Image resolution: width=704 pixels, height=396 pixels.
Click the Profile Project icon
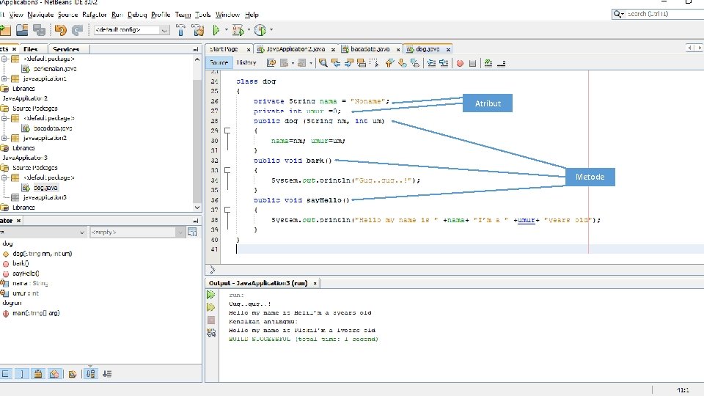(x=260, y=30)
